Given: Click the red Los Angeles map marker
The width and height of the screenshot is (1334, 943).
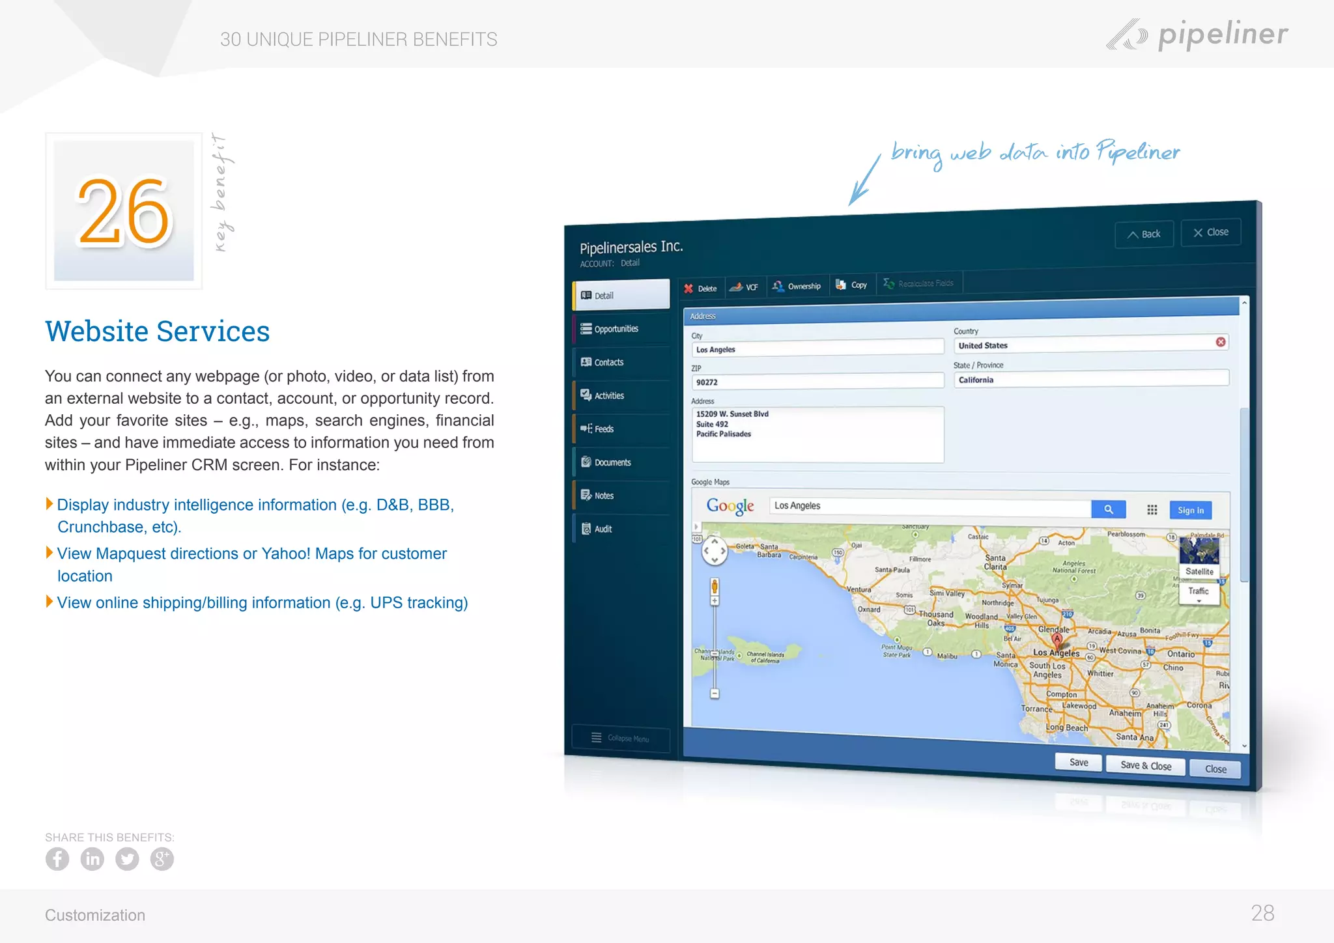Looking at the screenshot, I should [1057, 640].
